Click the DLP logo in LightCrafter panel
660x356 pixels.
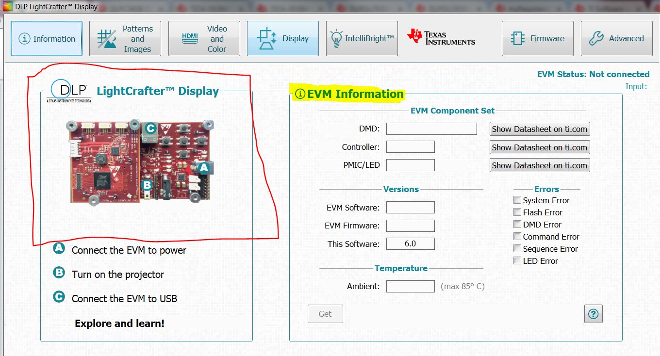pyautogui.click(x=68, y=92)
